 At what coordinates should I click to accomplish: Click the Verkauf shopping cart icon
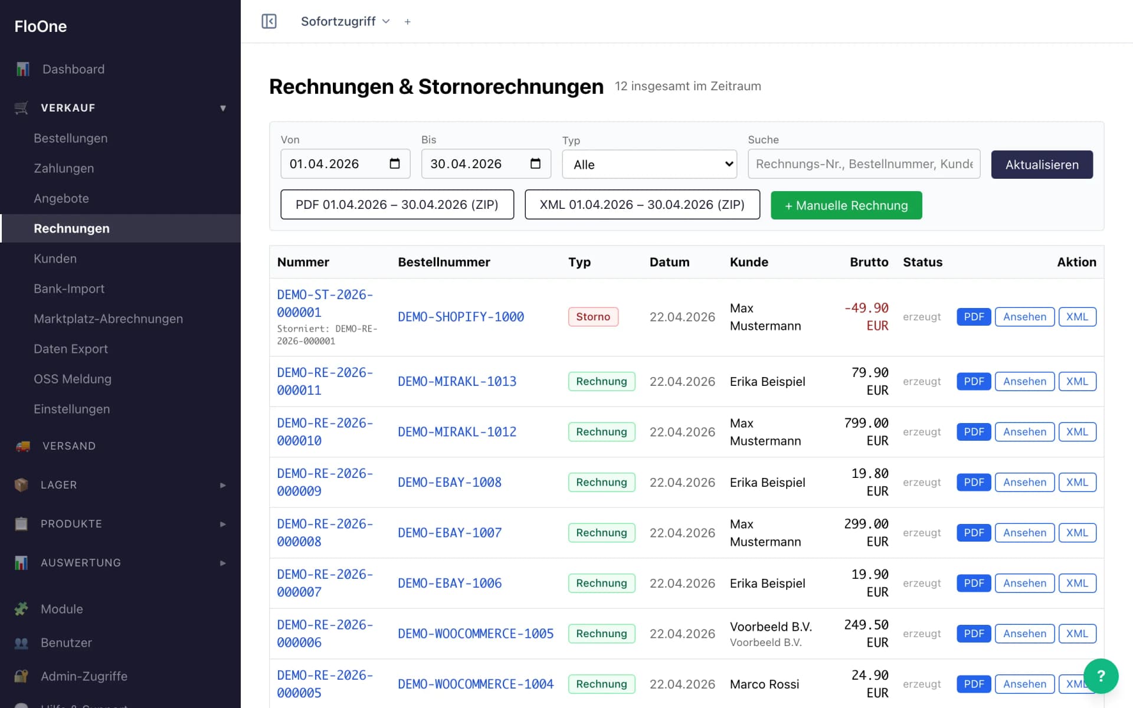(x=21, y=108)
